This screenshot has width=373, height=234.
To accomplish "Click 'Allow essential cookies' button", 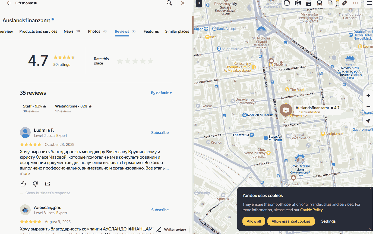I will point(291,221).
